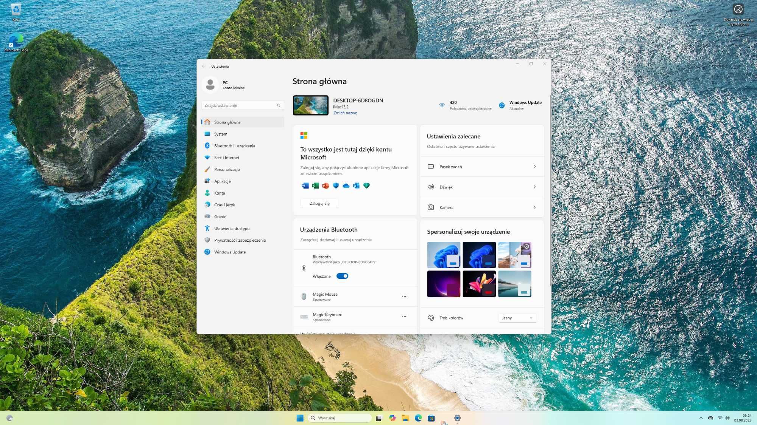757x425 pixels.
Task: Click the OneDrive tray icon
Action: pyautogui.click(x=710, y=418)
